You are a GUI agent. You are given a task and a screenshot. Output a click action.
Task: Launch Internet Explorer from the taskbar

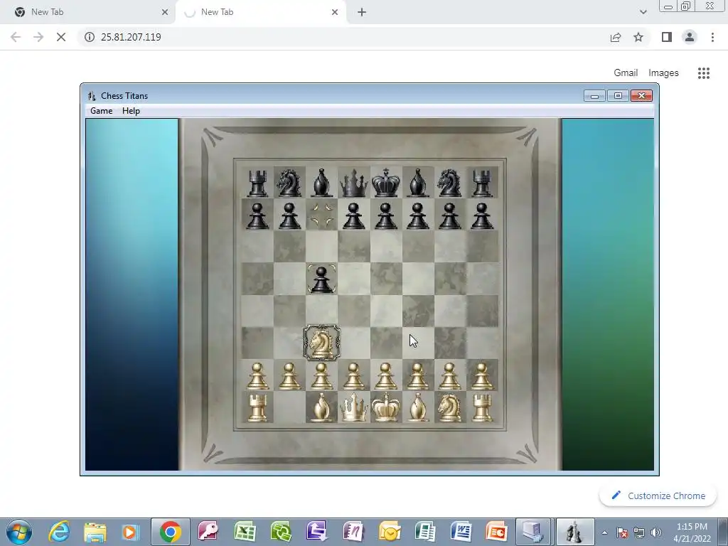click(x=60, y=532)
